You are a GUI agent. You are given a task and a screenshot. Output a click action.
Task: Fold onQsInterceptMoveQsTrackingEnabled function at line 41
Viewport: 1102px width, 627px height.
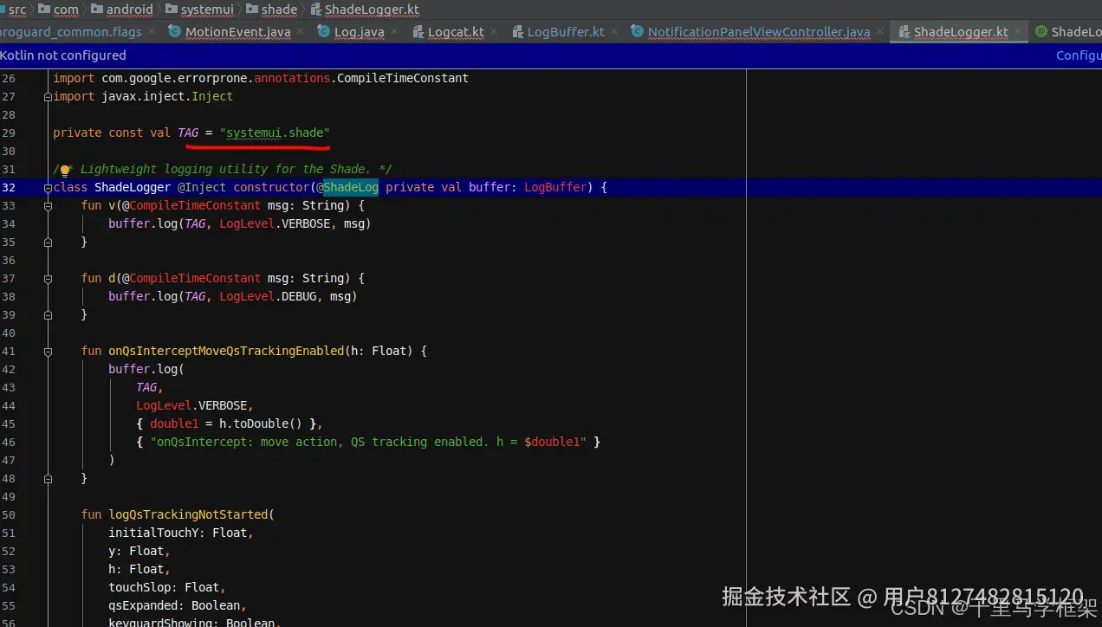[48, 352]
